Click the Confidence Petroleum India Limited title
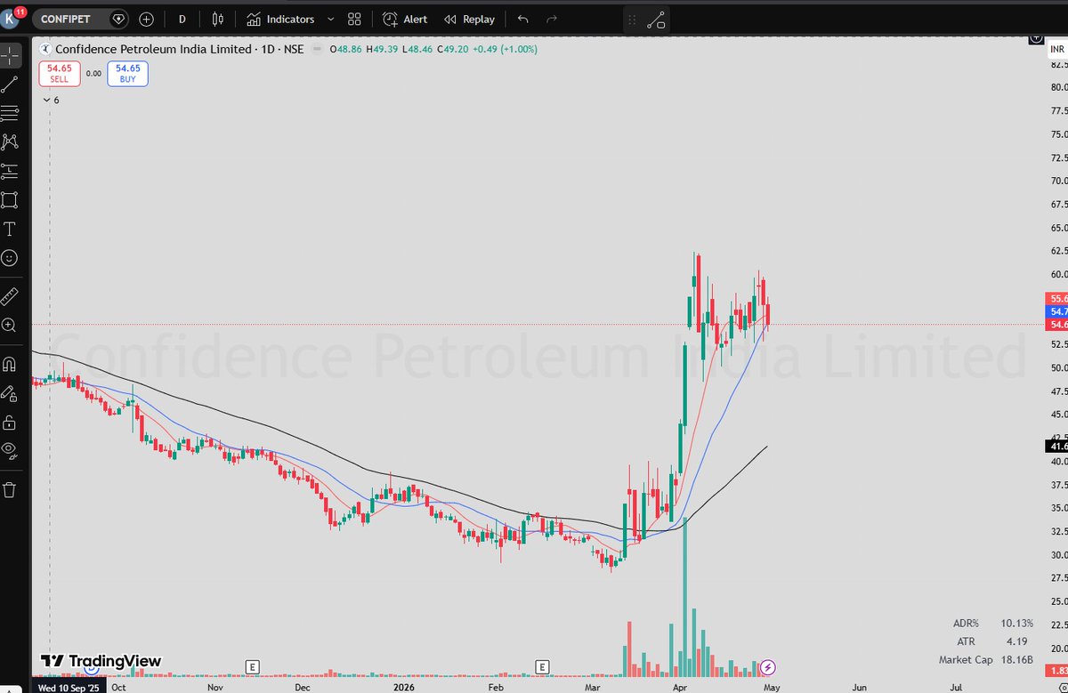 click(154, 49)
